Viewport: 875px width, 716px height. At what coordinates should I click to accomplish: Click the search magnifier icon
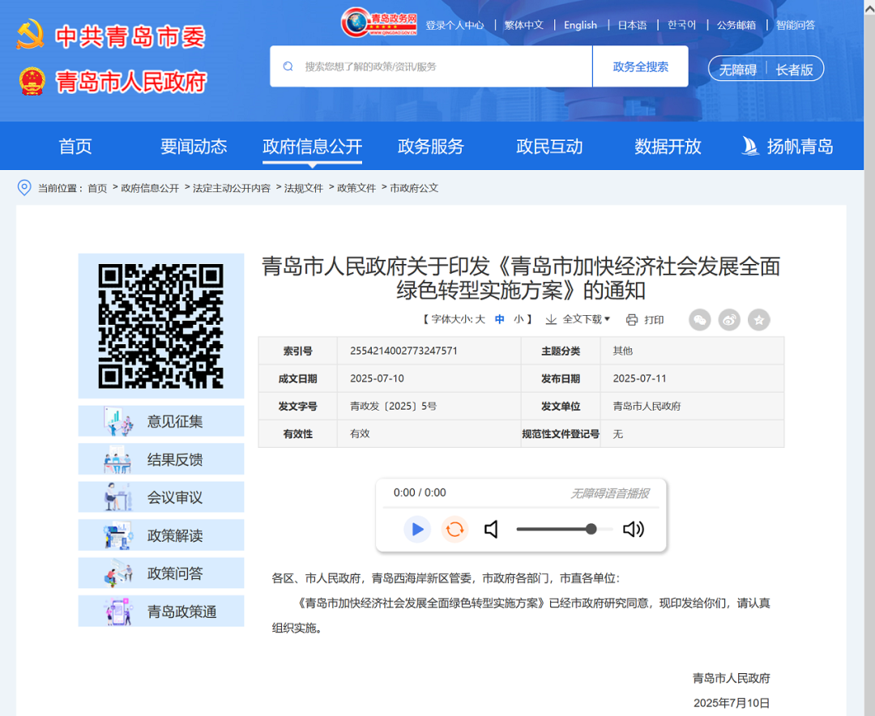[288, 66]
